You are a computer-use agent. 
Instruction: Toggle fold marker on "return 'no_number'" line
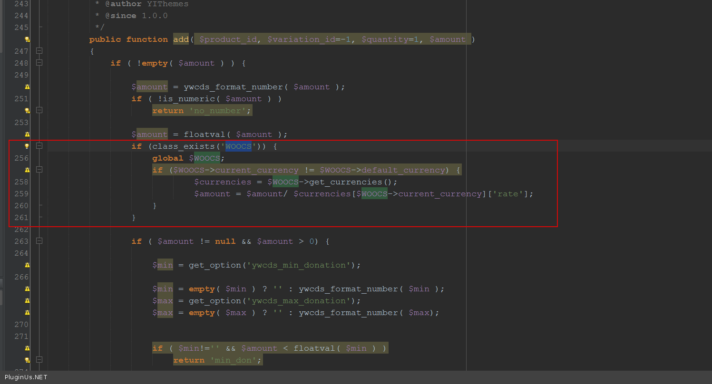pyautogui.click(x=39, y=110)
